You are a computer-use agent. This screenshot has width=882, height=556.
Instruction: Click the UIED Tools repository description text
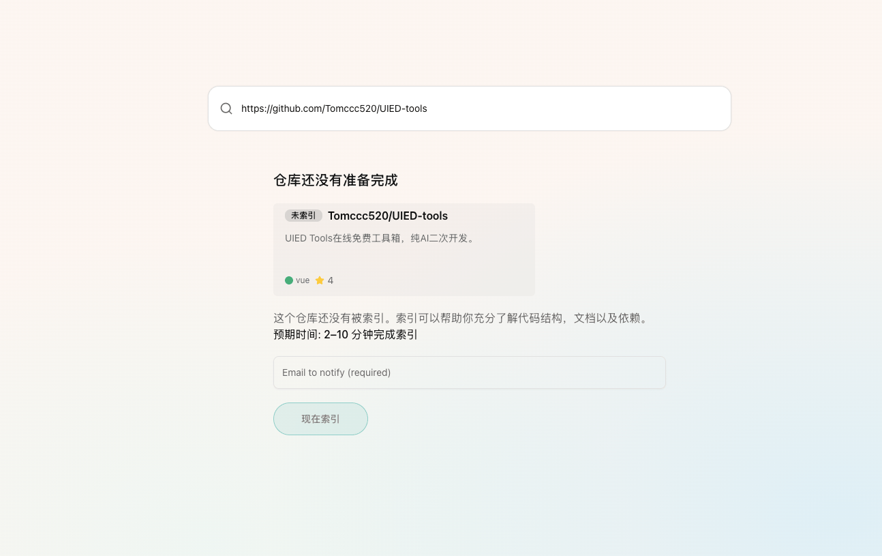pyautogui.click(x=380, y=238)
